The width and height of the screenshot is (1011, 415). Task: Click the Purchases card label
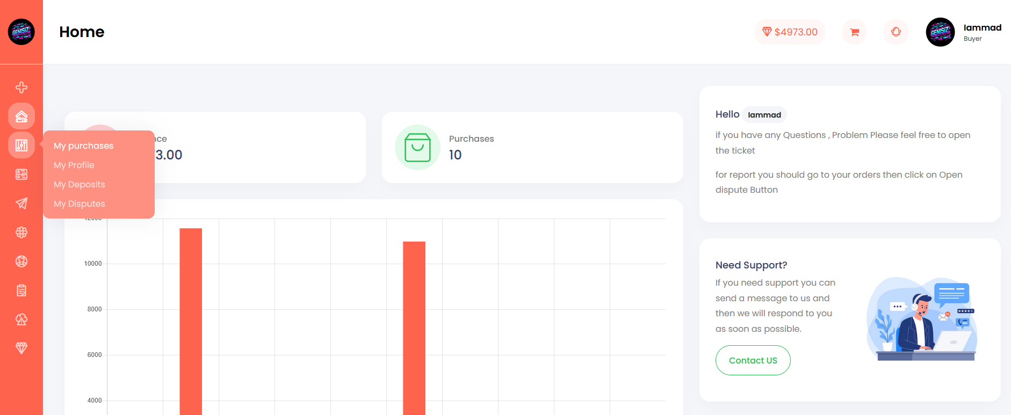472,139
